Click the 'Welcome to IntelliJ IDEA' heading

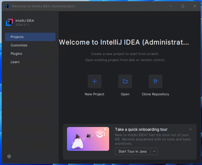pyautogui.click(x=124, y=42)
